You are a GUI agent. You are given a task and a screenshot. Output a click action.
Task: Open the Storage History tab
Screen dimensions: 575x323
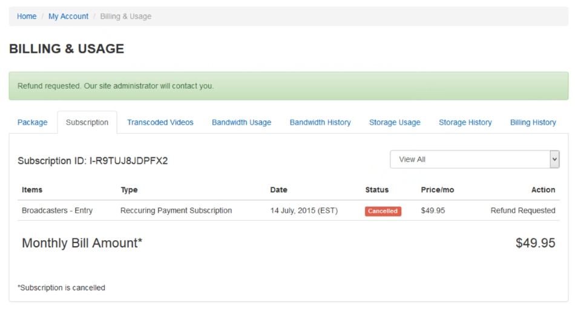tap(465, 122)
